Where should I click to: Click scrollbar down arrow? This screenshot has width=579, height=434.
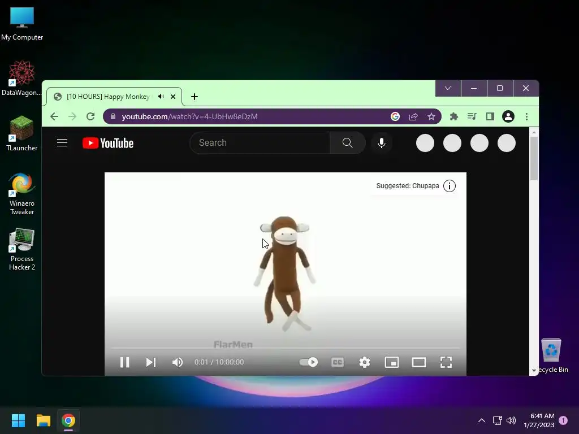pyautogui.click(x=534, y=371)
